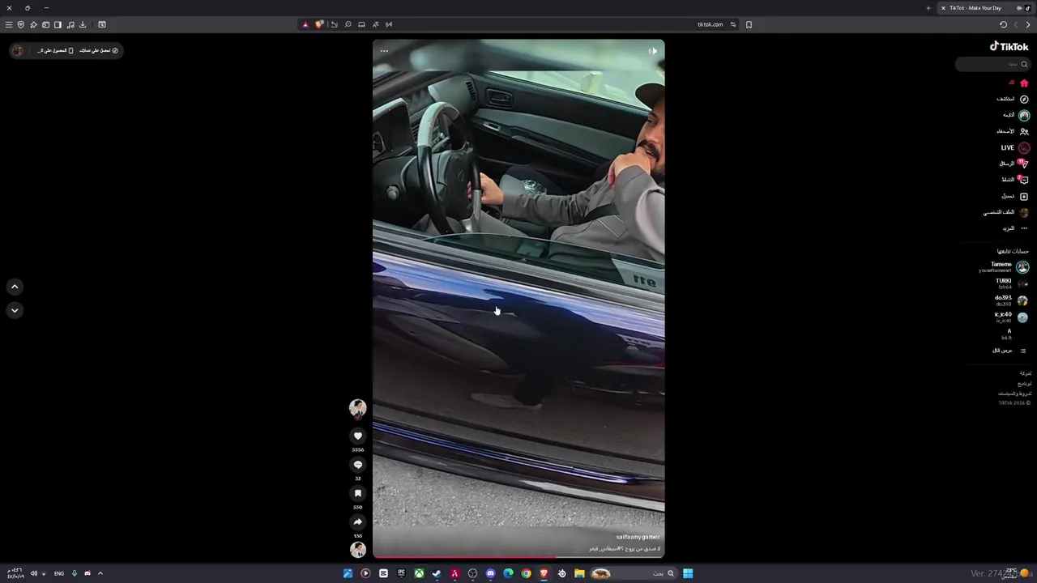Click the video progress bar
This screenshot has height=583, width=1037.
(x=518, y=557)
